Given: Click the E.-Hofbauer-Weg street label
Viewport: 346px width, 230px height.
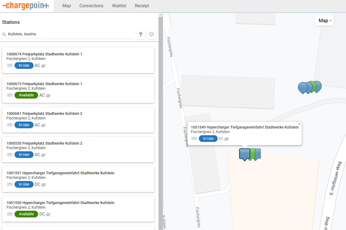Looking at the screenshot, I should pyautogui.click(x=336, y=178).
